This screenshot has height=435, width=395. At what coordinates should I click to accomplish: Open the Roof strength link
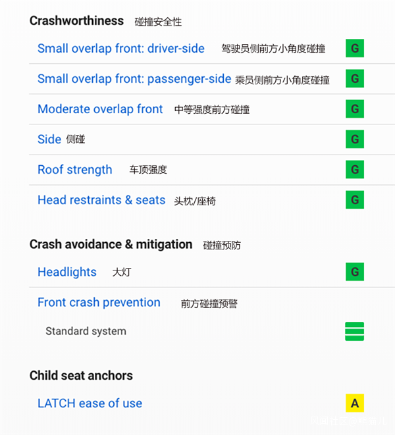75,170
